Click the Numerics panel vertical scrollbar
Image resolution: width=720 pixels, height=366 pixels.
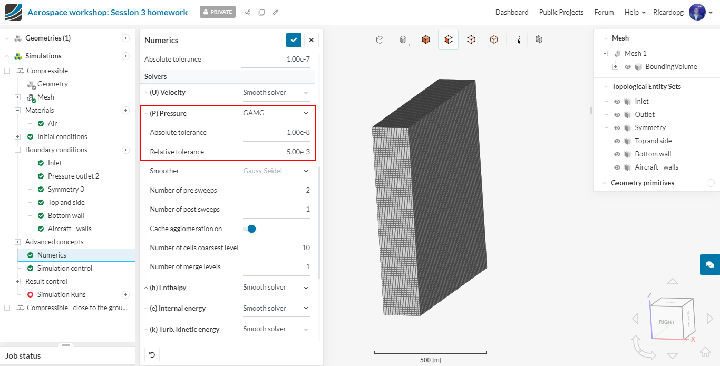click(318, 221)
